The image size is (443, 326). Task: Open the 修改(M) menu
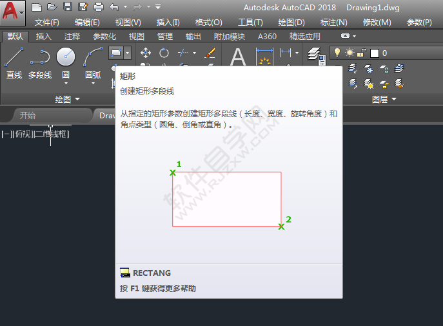377,23
